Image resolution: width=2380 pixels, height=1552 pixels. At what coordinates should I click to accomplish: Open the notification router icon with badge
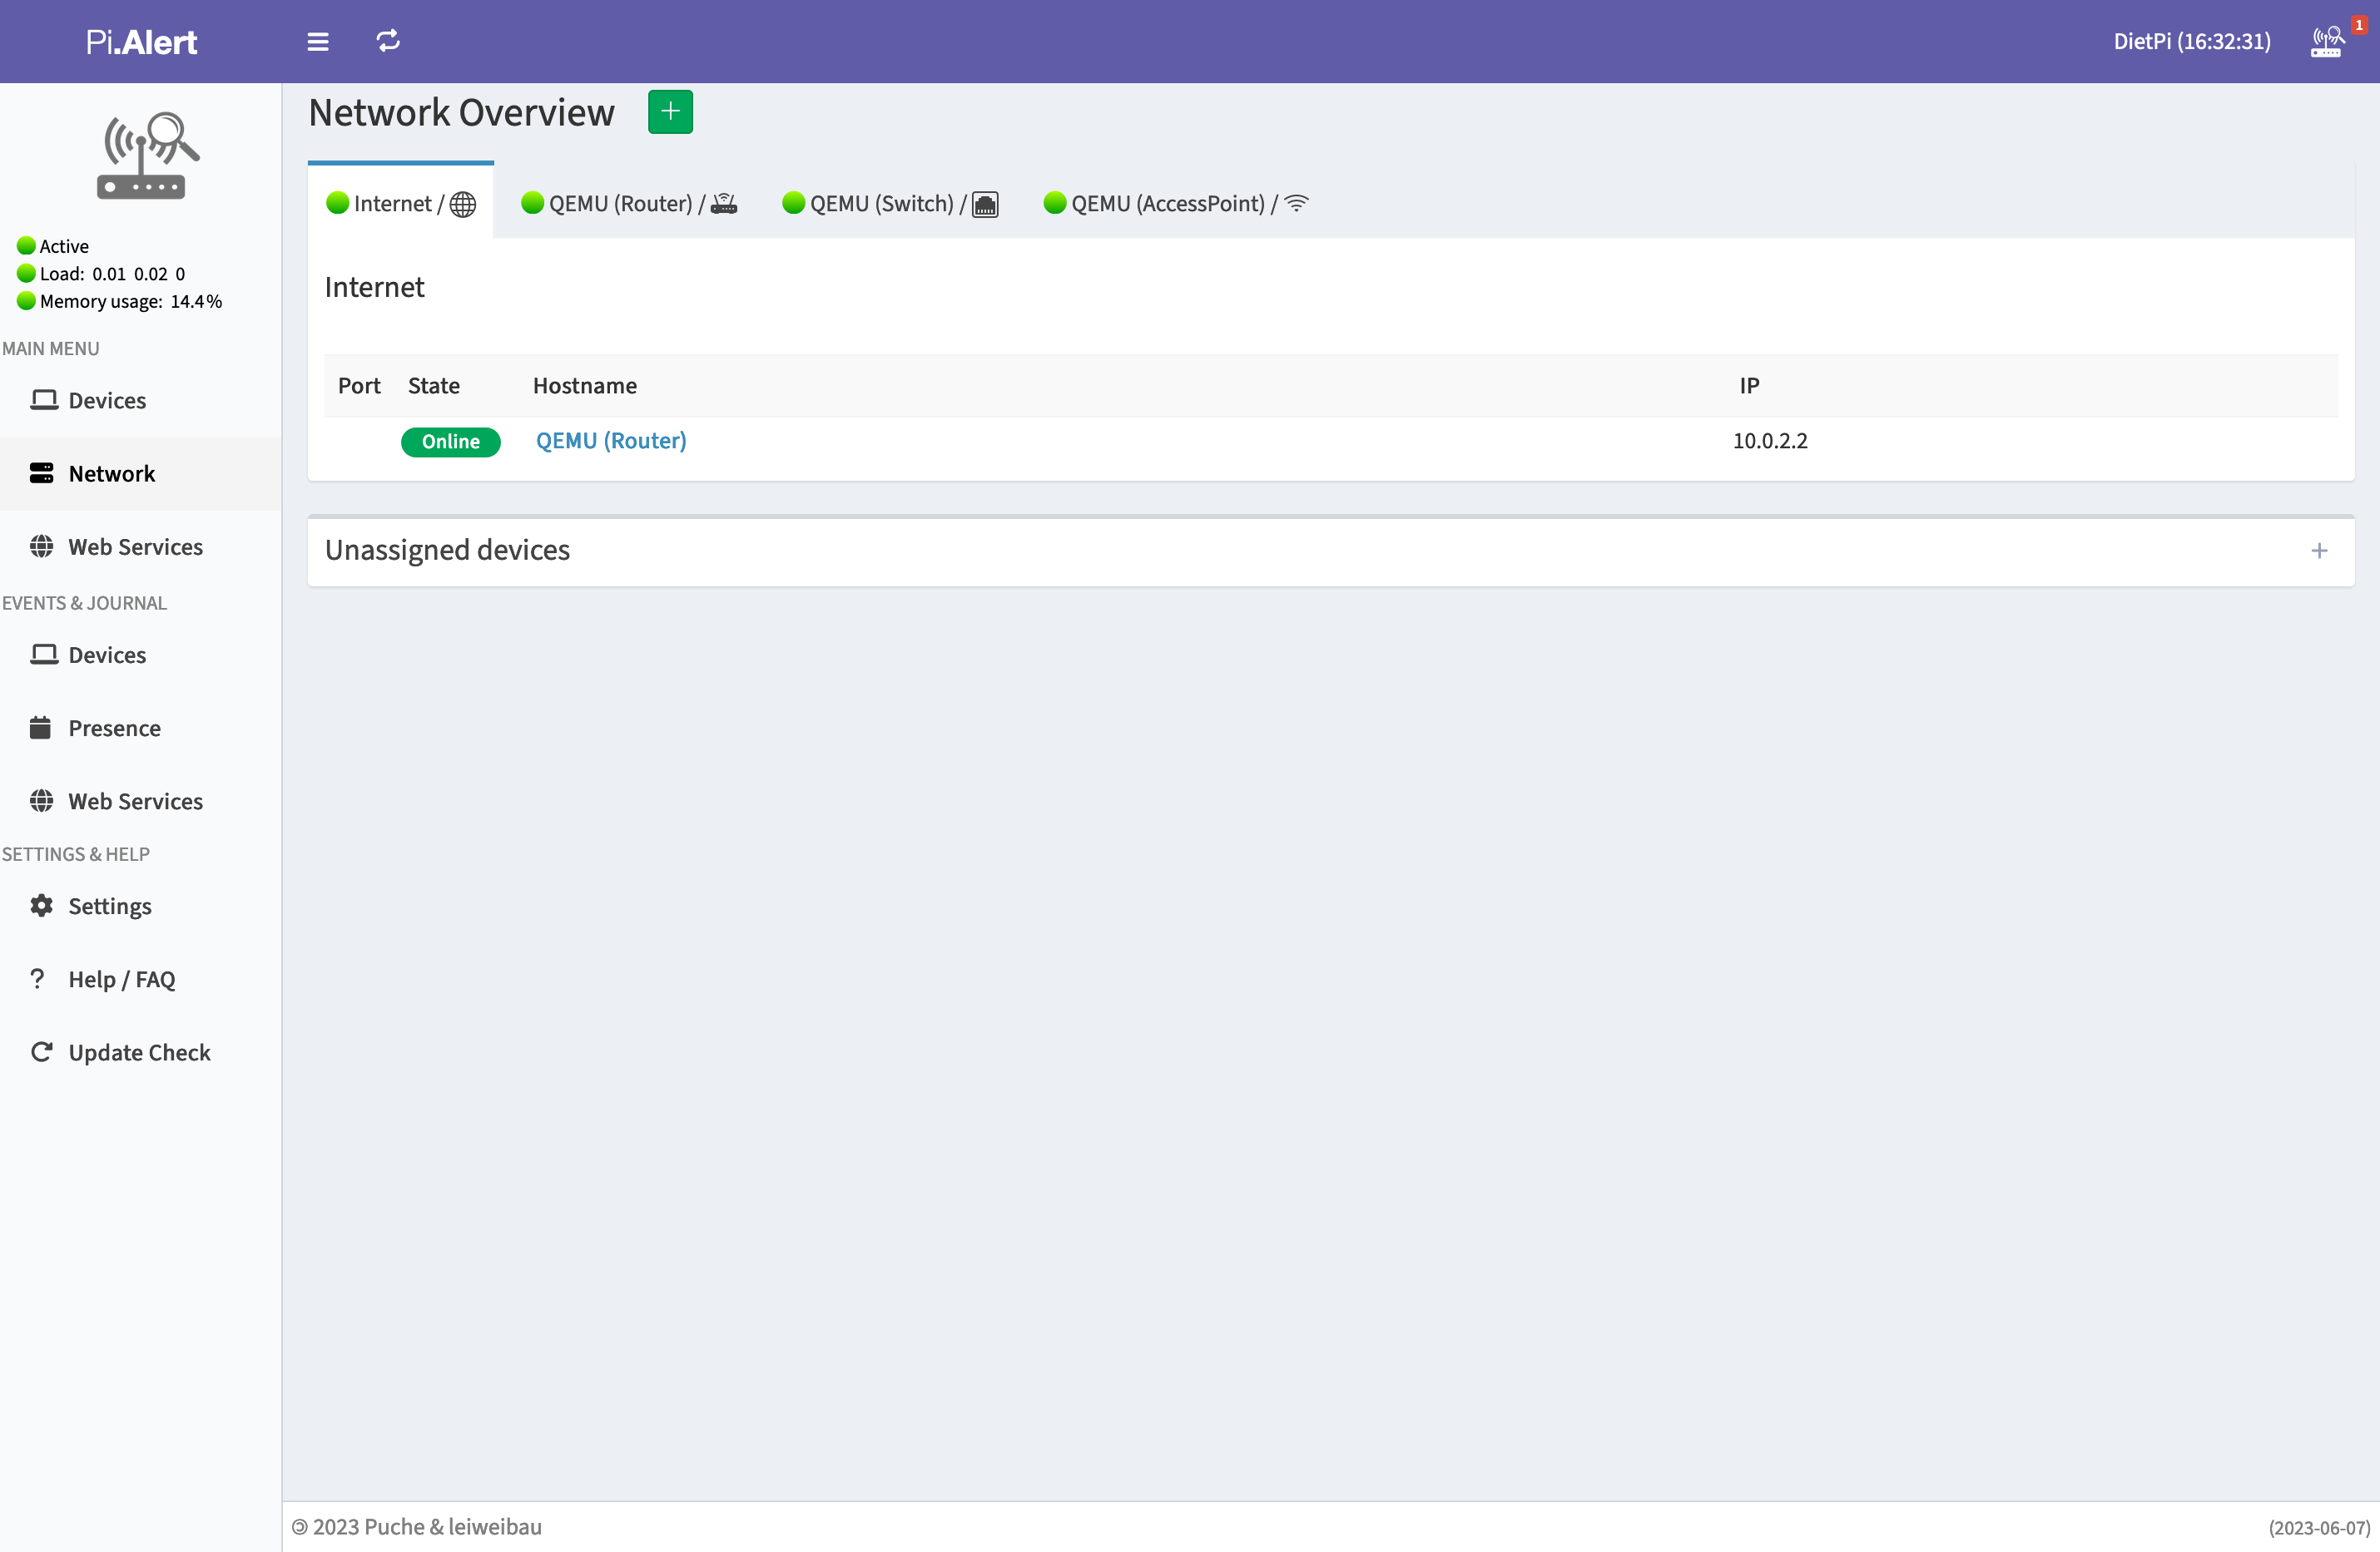pos(2327,41)
